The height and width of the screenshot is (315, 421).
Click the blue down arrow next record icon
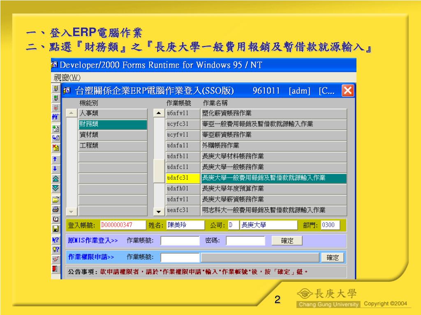pyautogui.click(x=56, y=169)
